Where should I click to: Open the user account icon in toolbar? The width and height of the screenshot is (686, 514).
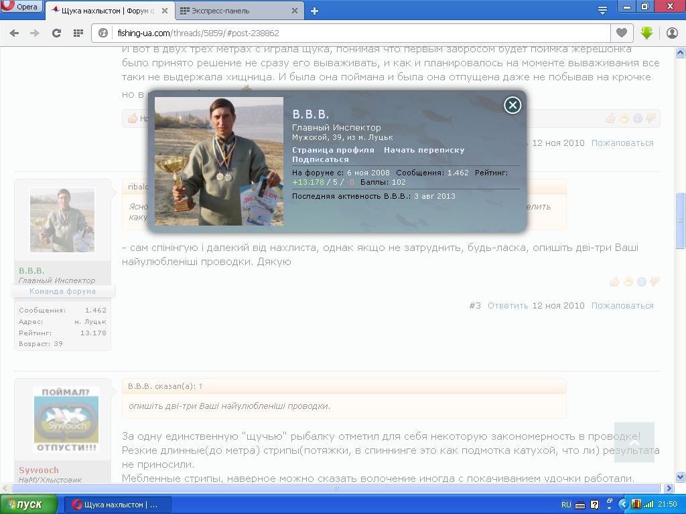pyautogui.click(x=671, y=33)
